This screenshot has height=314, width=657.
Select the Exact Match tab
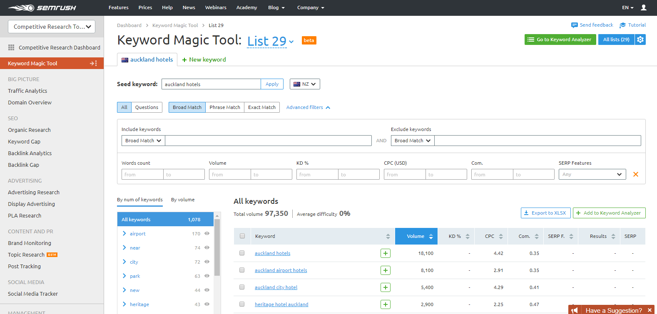click(x=262, y=107)
